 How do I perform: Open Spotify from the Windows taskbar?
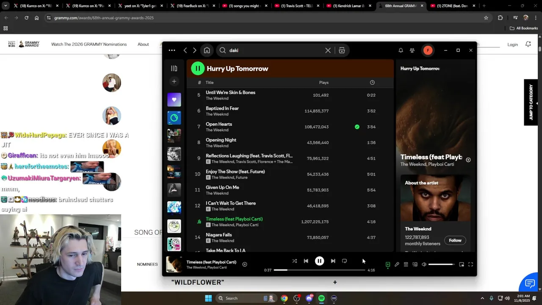[x=321, y=298]
